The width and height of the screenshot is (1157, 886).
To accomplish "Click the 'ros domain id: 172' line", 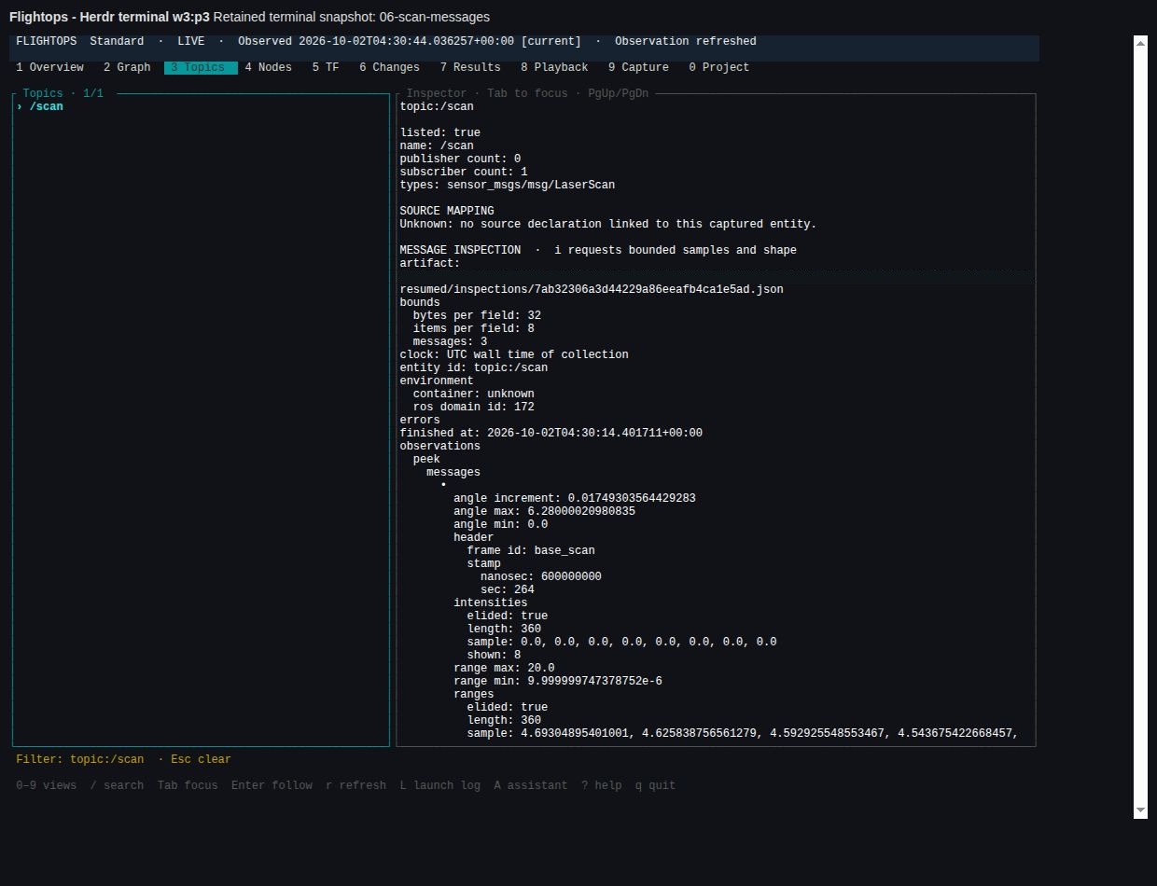I will click(x=473, y=407).
